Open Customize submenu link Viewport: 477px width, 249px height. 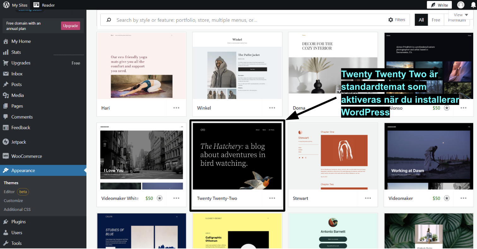(13, 200)
